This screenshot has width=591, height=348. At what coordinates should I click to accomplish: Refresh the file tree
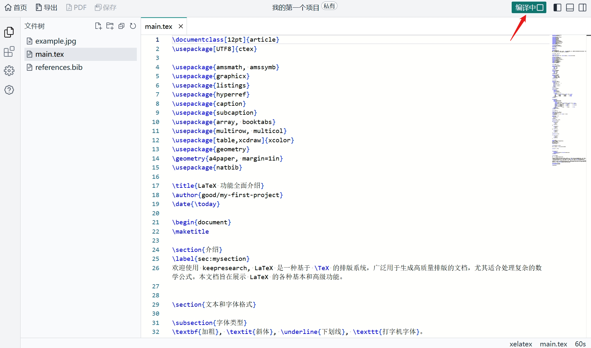click(x=133, y=26)
